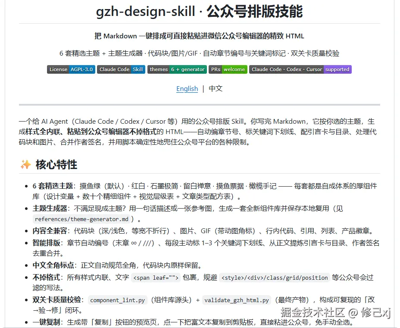Click the PRs welcome badge

coord(228,69)
